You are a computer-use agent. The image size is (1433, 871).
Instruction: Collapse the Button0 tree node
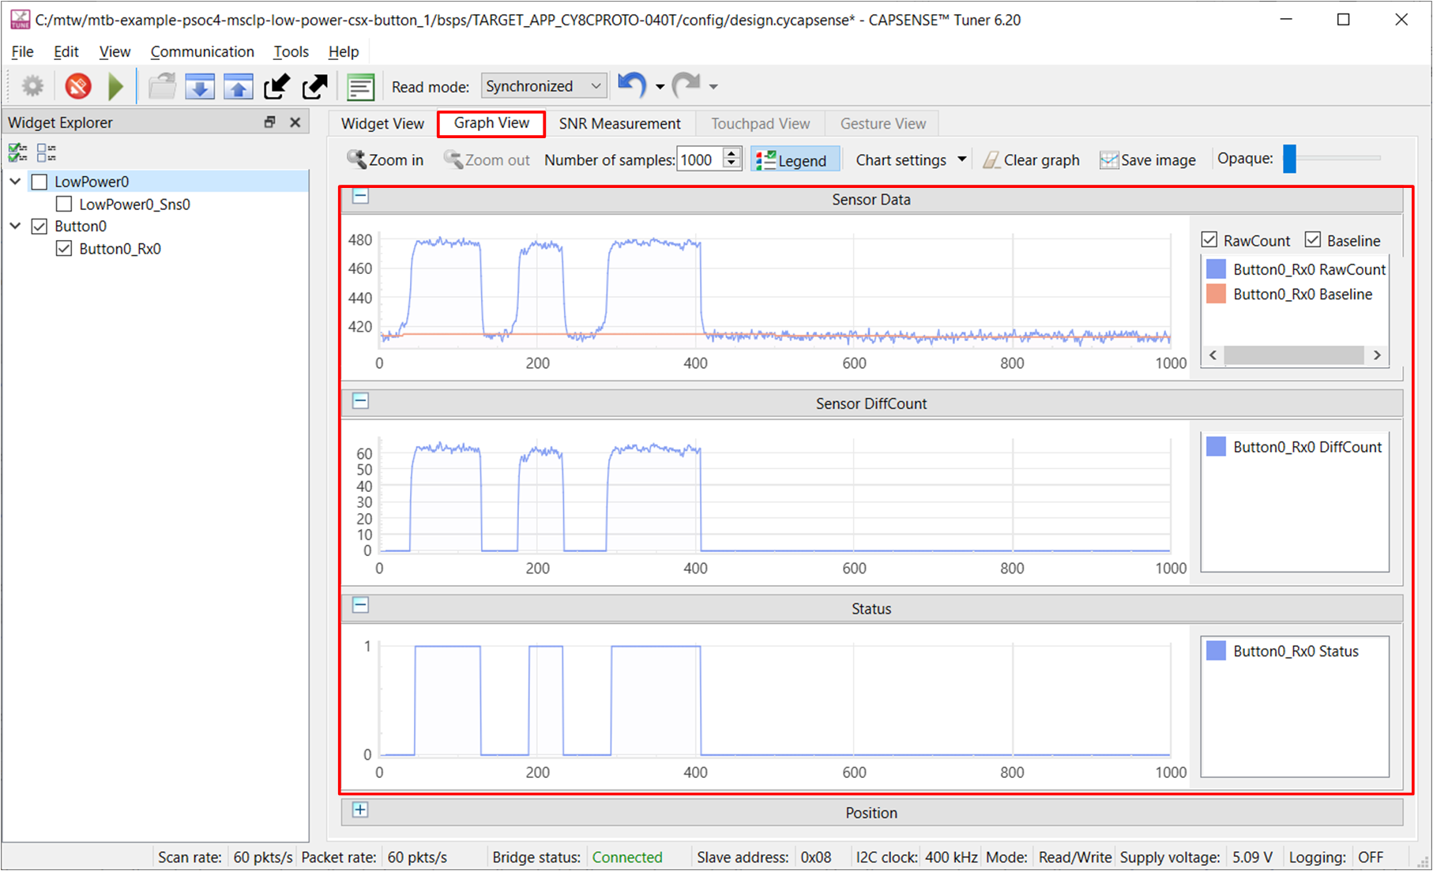click(15, 226)
